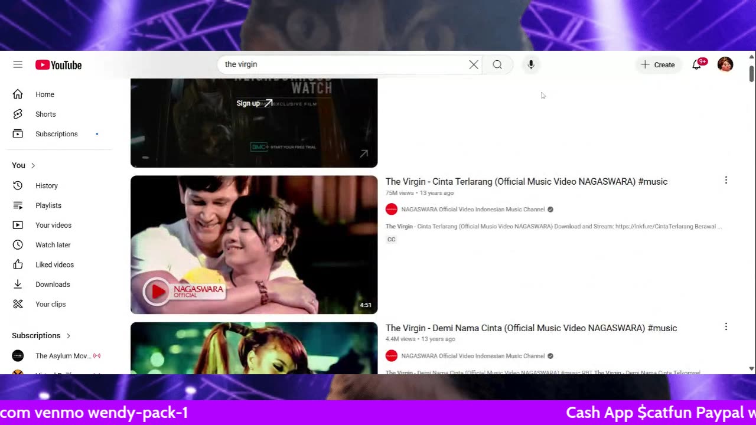756x425 pixels.
Task: Open Your clips in the sidebar
Action: point(50,305)
